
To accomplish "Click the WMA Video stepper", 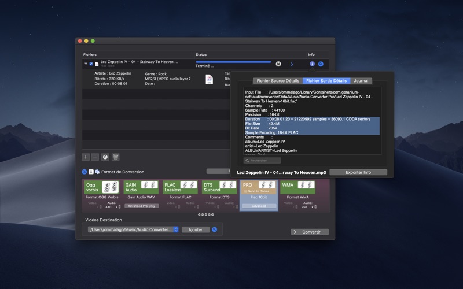I will (296, 207).
